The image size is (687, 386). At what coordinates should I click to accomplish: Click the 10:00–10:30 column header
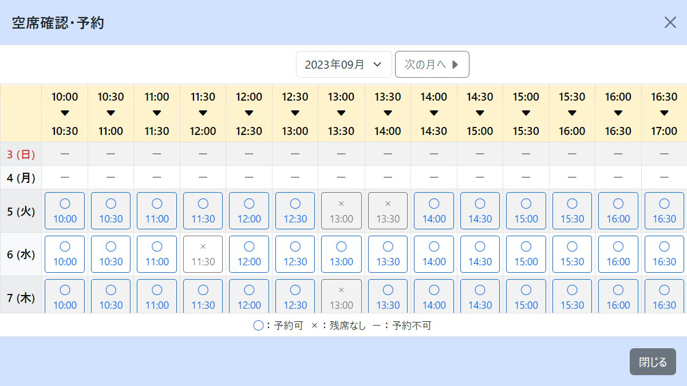pyautogui.click(x=65, y=113)
